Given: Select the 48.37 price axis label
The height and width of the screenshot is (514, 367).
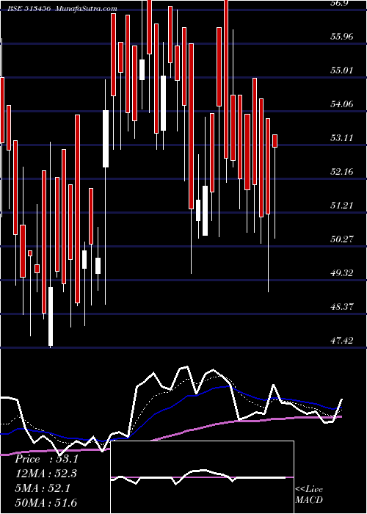Looking at the screenshot, I should pos(342,307).
